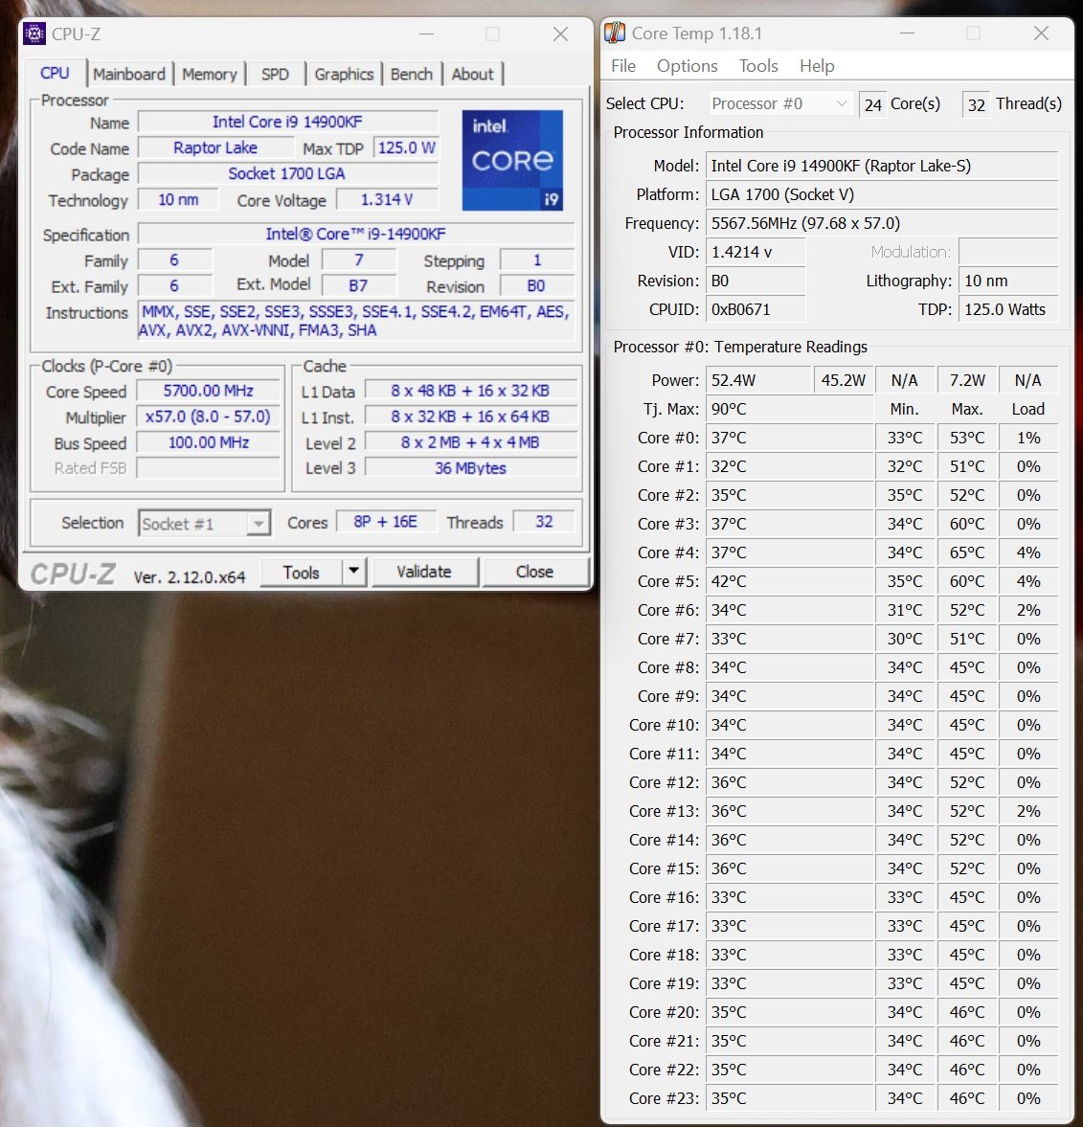The width and height of the screenshot is (1083, 1127).
Task: Click the '24' Core(s) count box
Action: (x=873, y=105)
